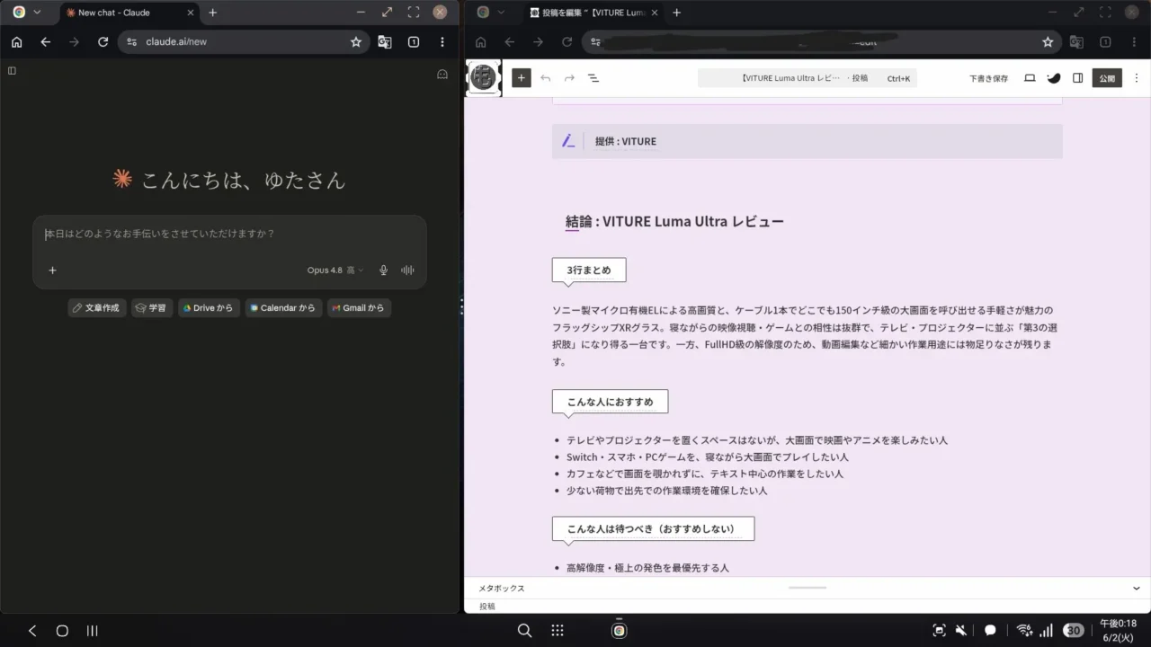Toggle the settings sidebar panel
1151x647 pixels.
1077,78
